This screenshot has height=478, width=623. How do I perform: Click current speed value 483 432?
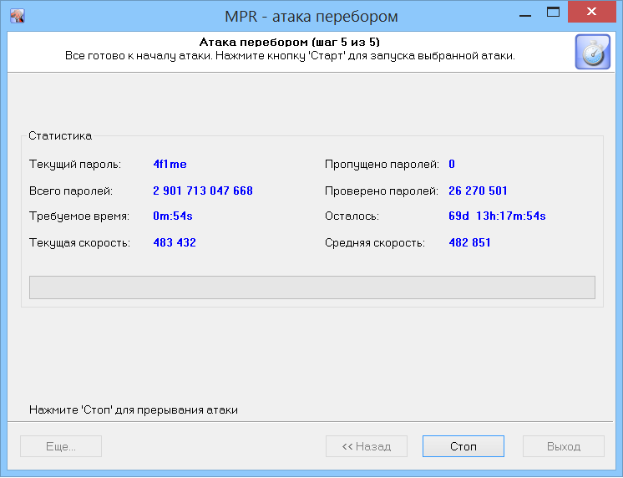[175, 242]
